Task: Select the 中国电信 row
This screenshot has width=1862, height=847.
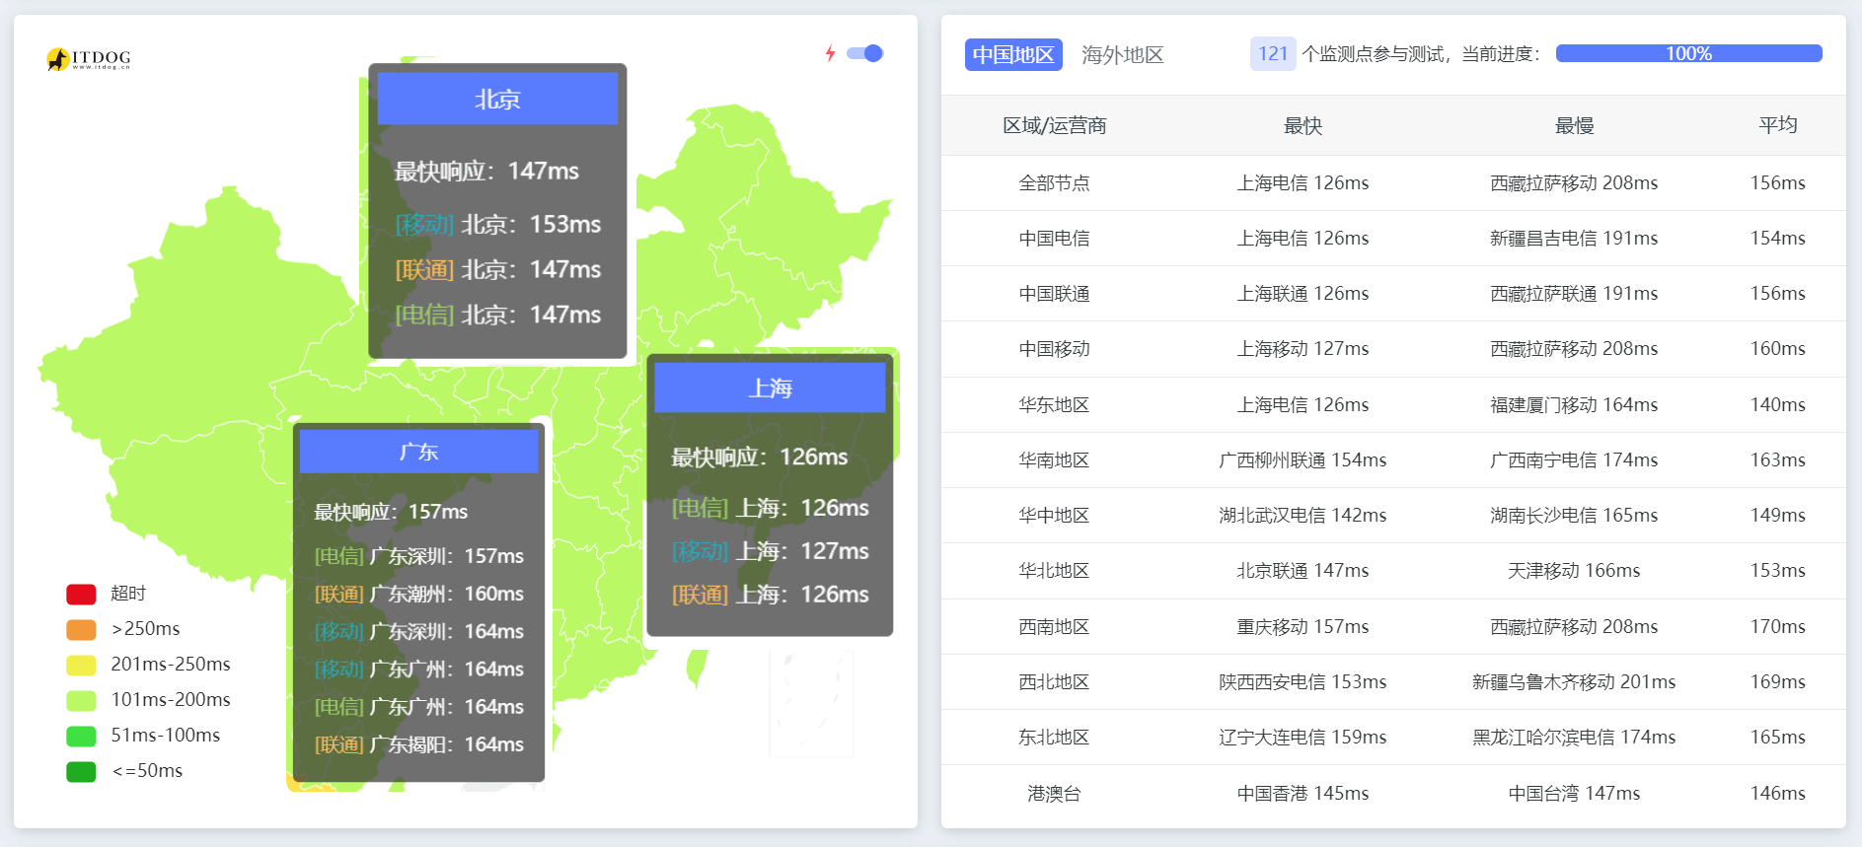Action: point(1054,239)
